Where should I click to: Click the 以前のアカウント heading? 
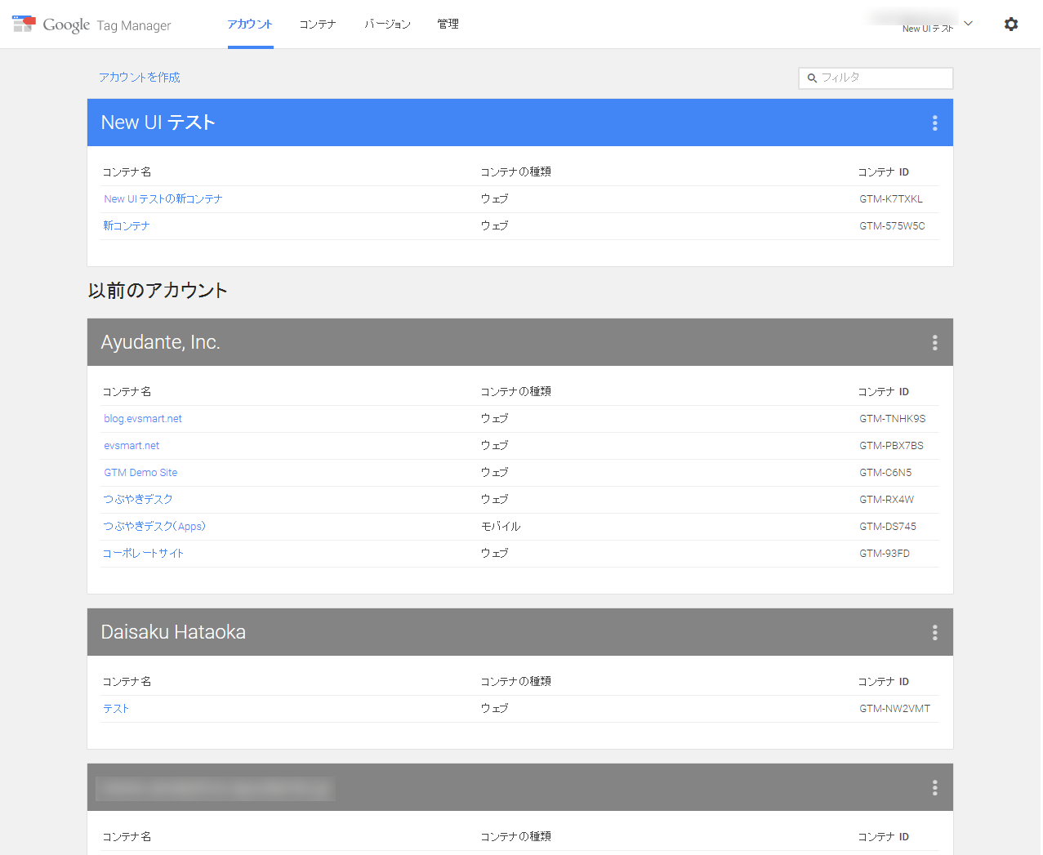pos(158,291)
